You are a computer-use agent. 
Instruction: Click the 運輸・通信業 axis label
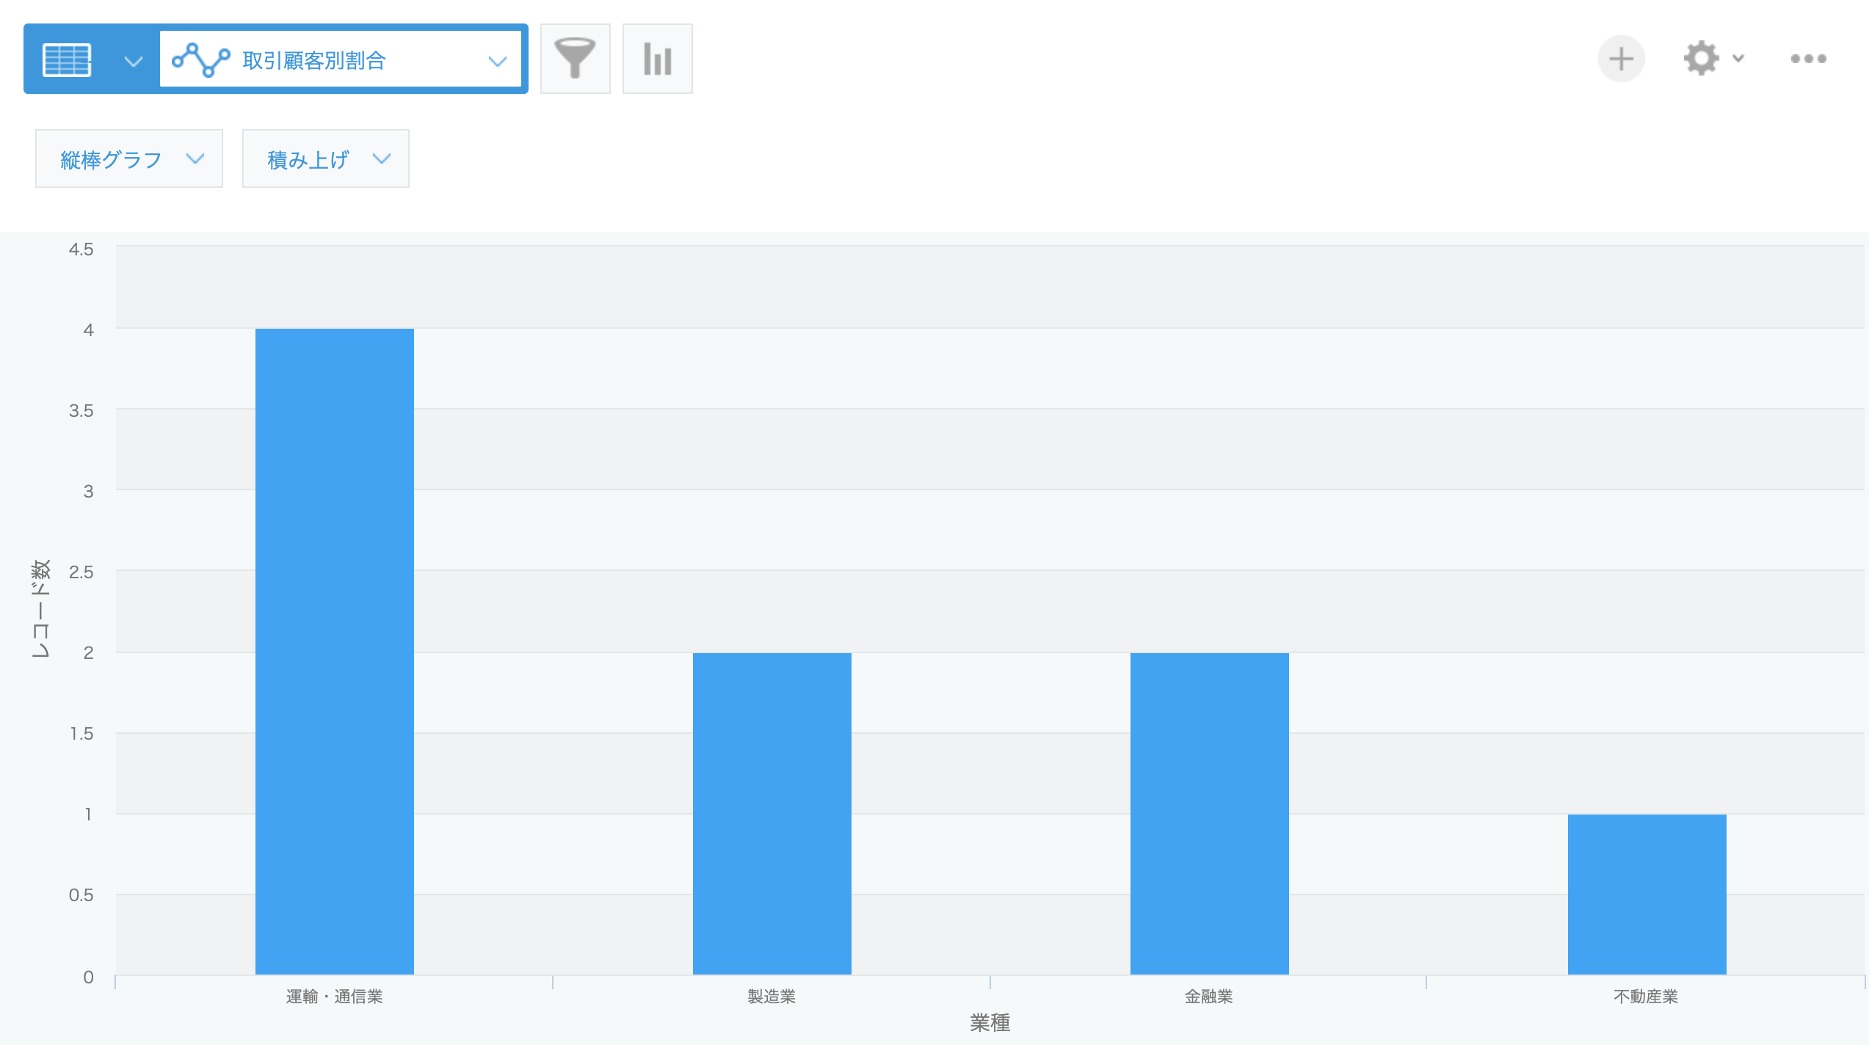point(335,997)
